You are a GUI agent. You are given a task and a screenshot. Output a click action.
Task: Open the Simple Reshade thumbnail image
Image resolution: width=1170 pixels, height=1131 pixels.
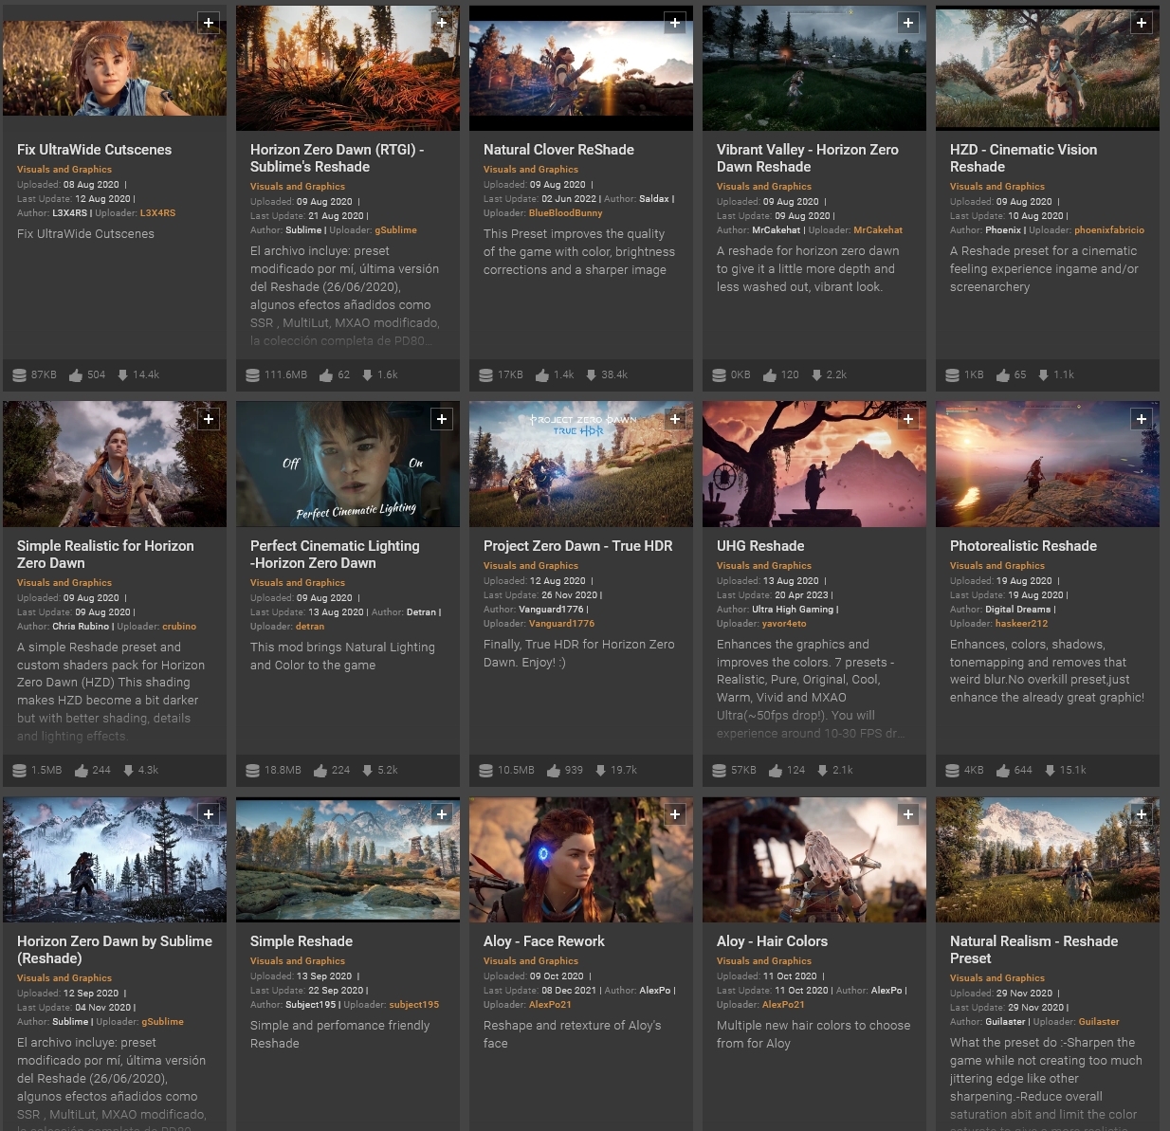pyautogui.click(x=348, y=859)
